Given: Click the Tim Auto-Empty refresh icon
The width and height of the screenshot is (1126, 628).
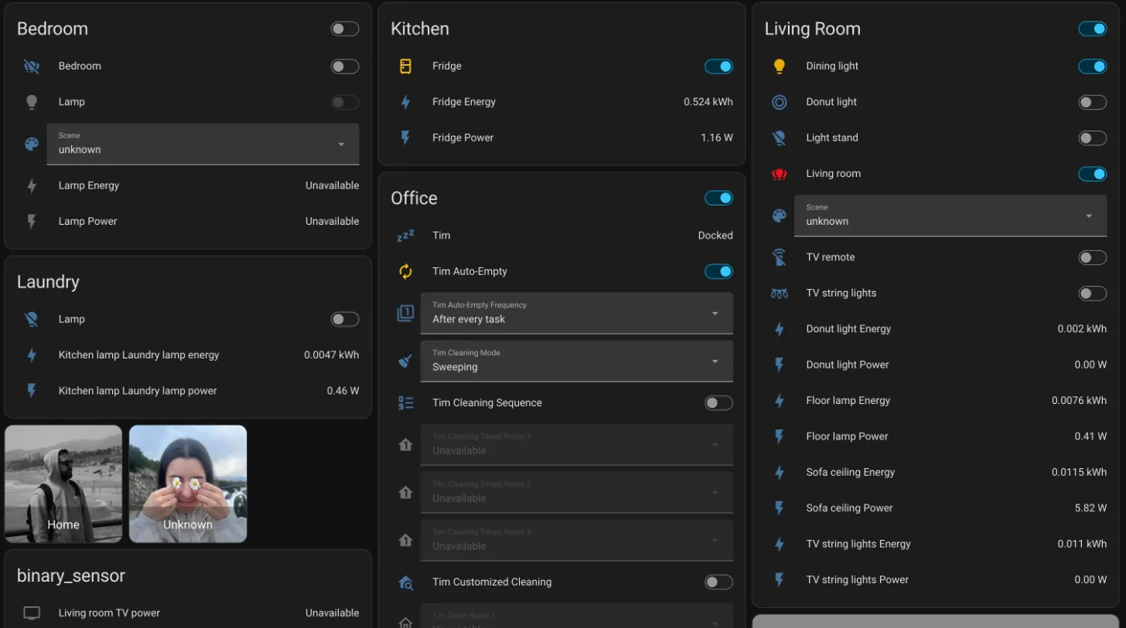Looking at the screenshot, I should click(x=405, y=271).
